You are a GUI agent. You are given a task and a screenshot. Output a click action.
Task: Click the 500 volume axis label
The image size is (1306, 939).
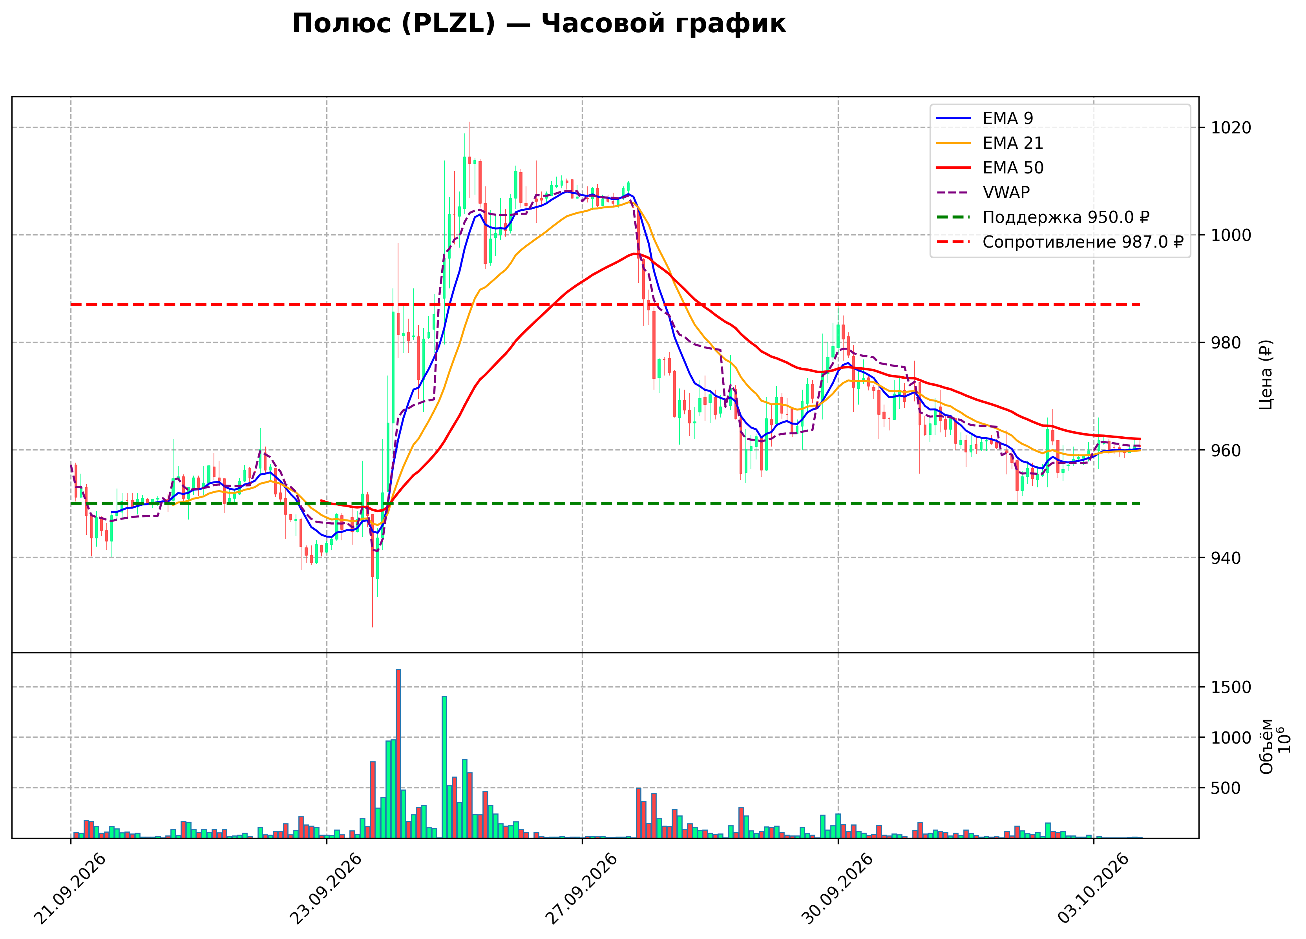(1226, 788)
